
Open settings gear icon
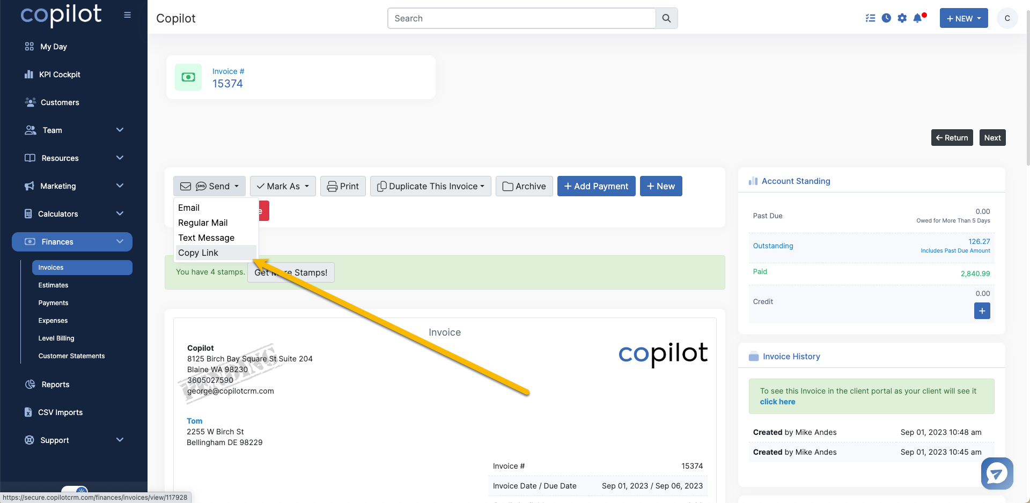click(x=902, y=18)
